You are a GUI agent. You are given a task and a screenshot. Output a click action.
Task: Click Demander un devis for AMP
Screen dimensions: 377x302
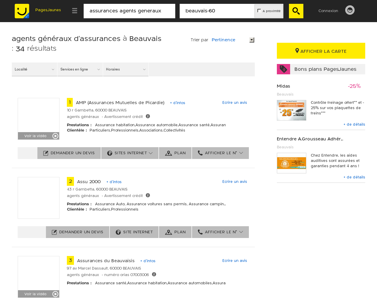[69, 153]
